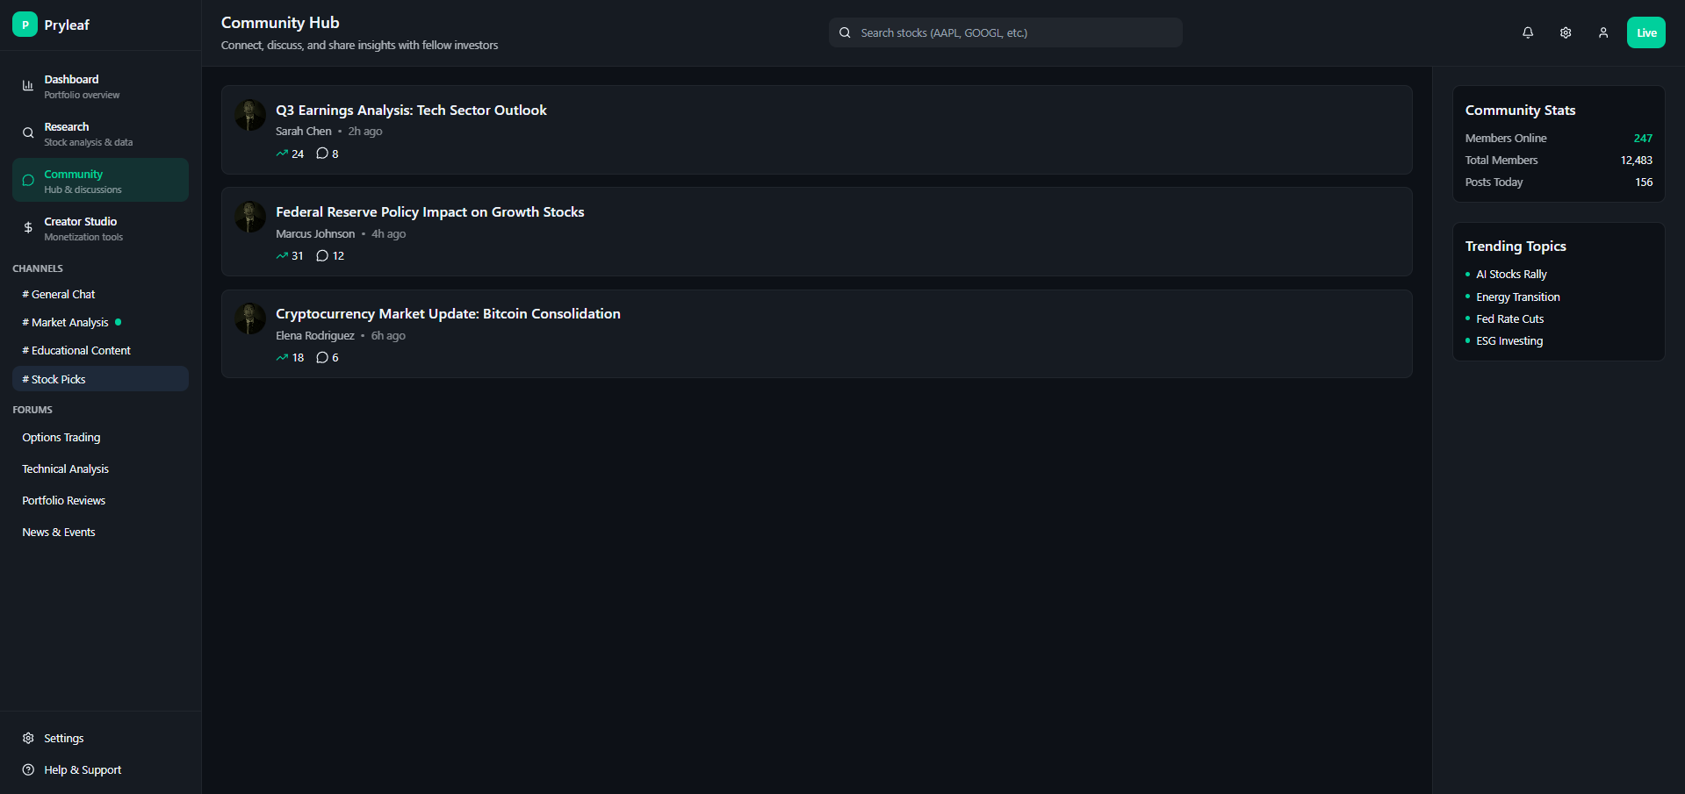Open the Options Trading forum
The image size is (1685, 794).
pos(61,438)
